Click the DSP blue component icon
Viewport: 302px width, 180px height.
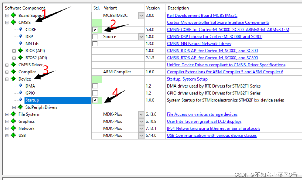21,36
